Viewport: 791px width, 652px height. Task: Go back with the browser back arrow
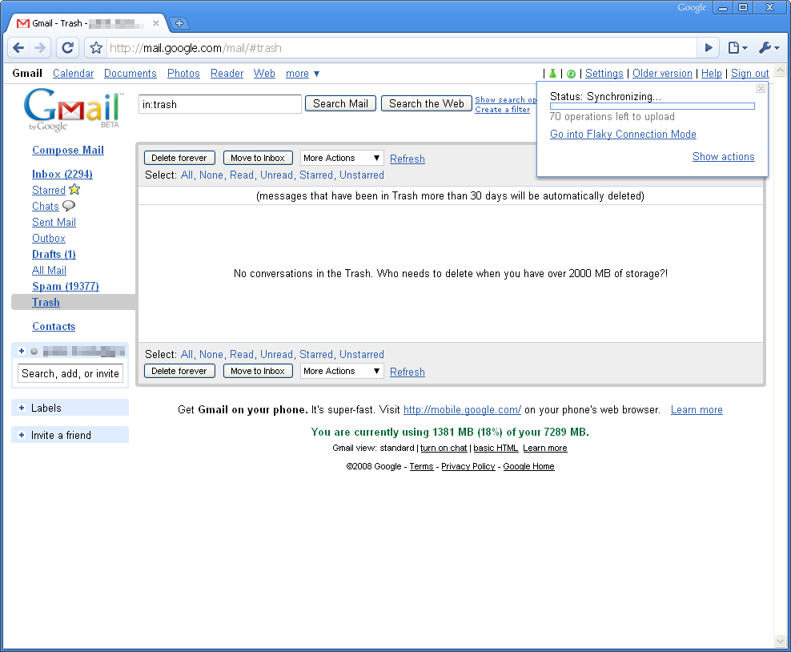(x=18, y=48)
